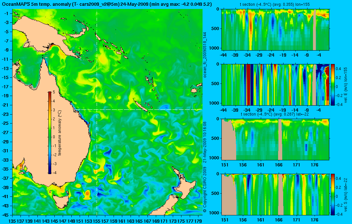Click latitude axis label -21 on the map
Screen dimensions: 352x224
(x=5, y=105)
